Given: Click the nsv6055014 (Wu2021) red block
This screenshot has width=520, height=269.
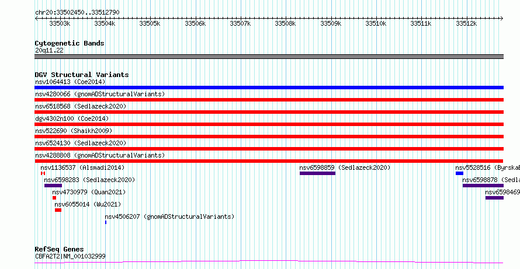Looking at the screenshot, I should (x=58, y=210).
